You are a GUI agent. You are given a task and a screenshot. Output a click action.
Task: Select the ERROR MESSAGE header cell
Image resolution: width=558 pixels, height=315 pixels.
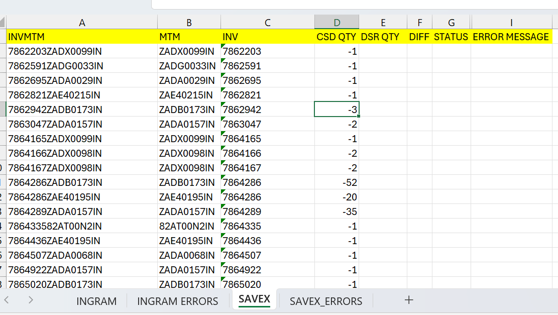click(511, 37)
